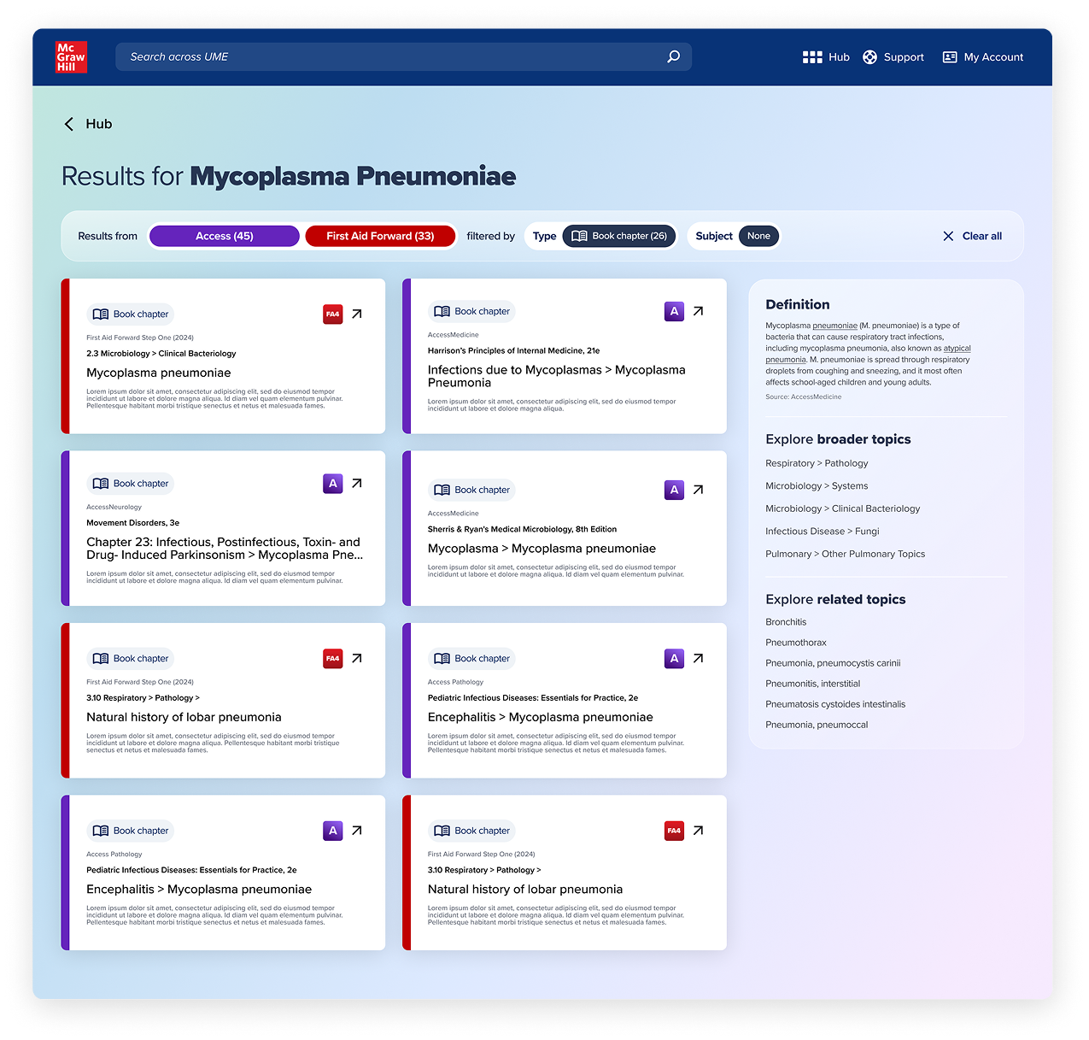1089x1040 pixels.
Task: Open related topic Pneumonitis, interstitial
Action: (813, 684)
